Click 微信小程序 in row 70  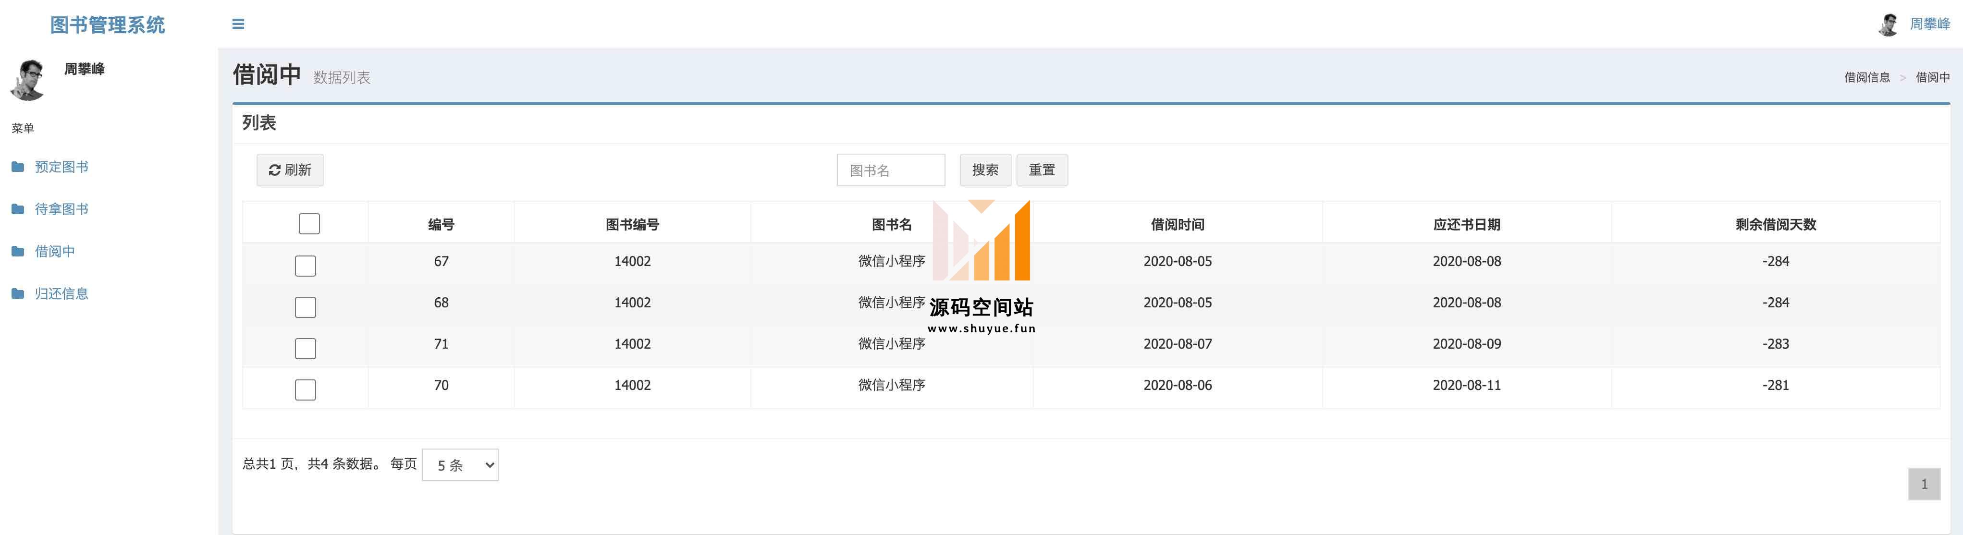coord(892,385)
